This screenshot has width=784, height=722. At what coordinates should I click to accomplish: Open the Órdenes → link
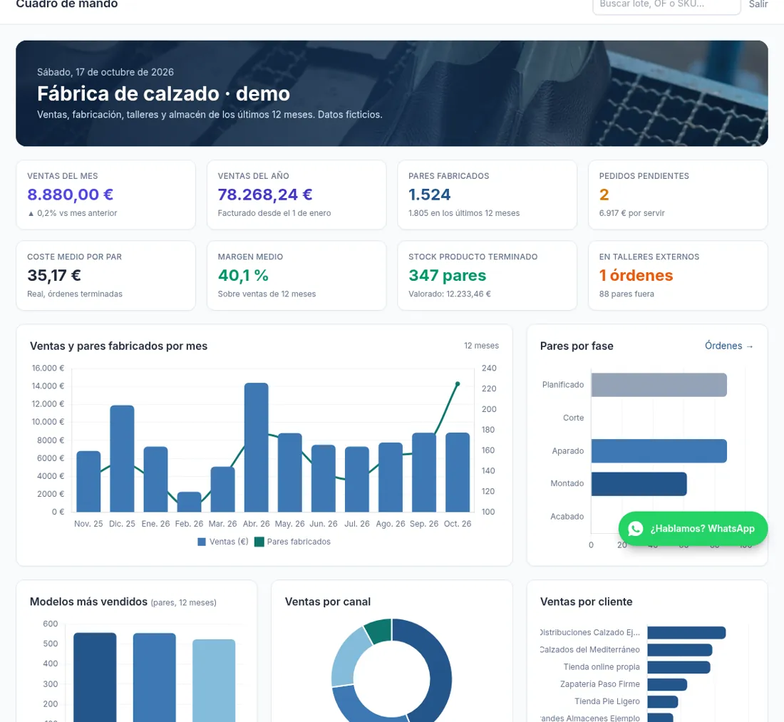729,346
